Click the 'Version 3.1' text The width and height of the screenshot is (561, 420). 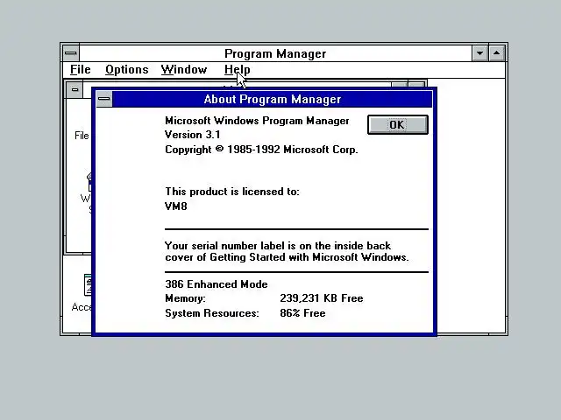coord(193,135)
